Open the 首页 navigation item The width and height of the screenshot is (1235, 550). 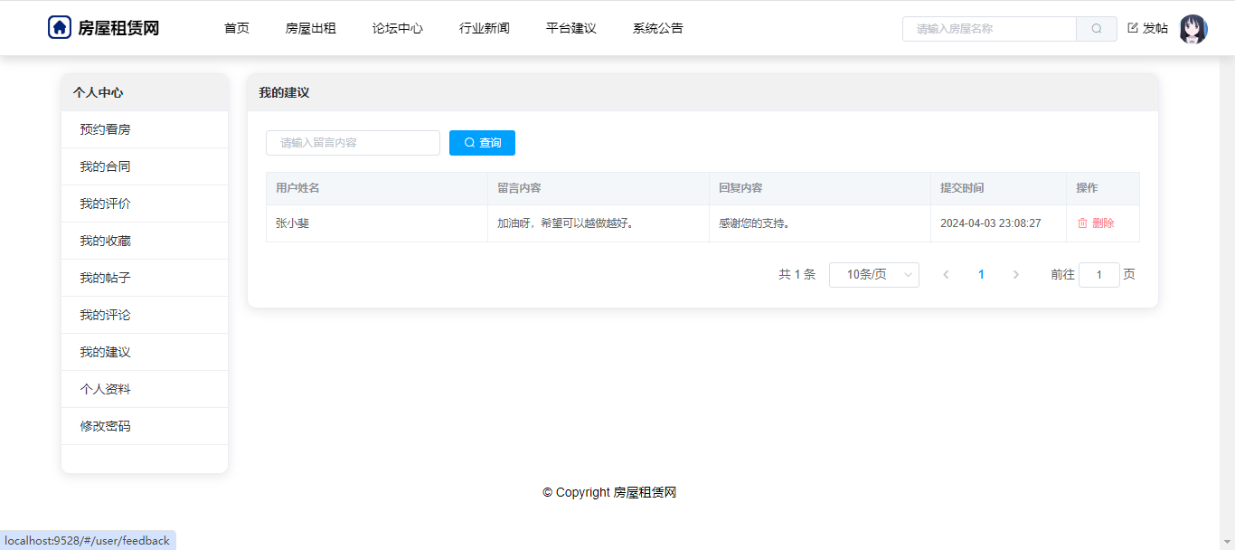pyautogui.click(x=237, y=29)
